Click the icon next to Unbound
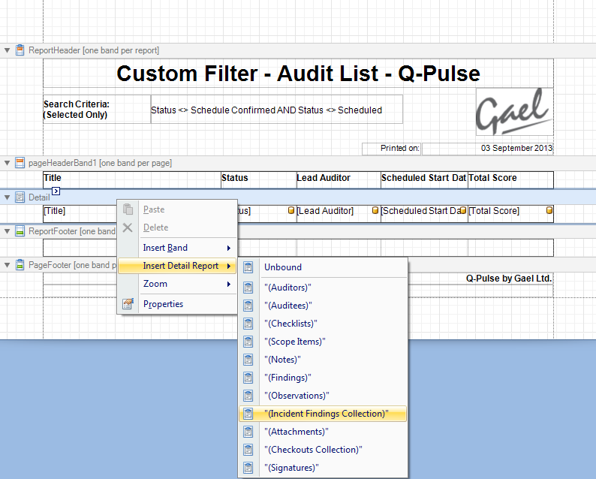Screen dimensions: 596x479 [x=248, y=267]
